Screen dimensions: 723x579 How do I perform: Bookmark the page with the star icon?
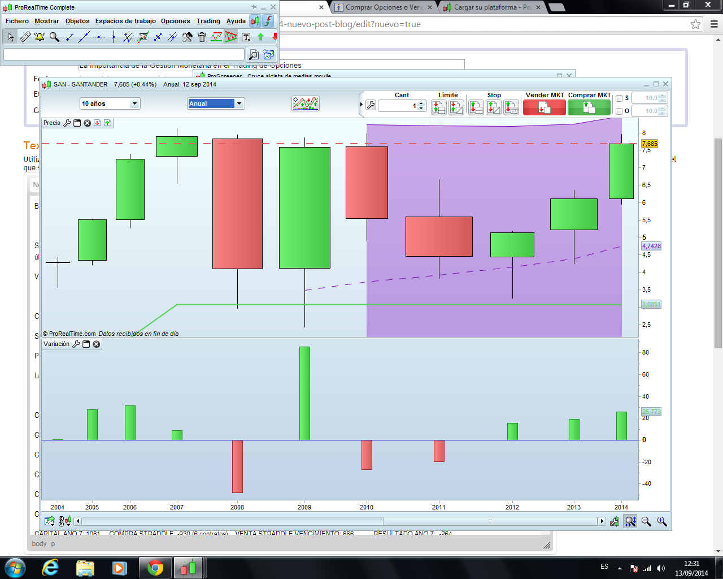click(696, 24)
